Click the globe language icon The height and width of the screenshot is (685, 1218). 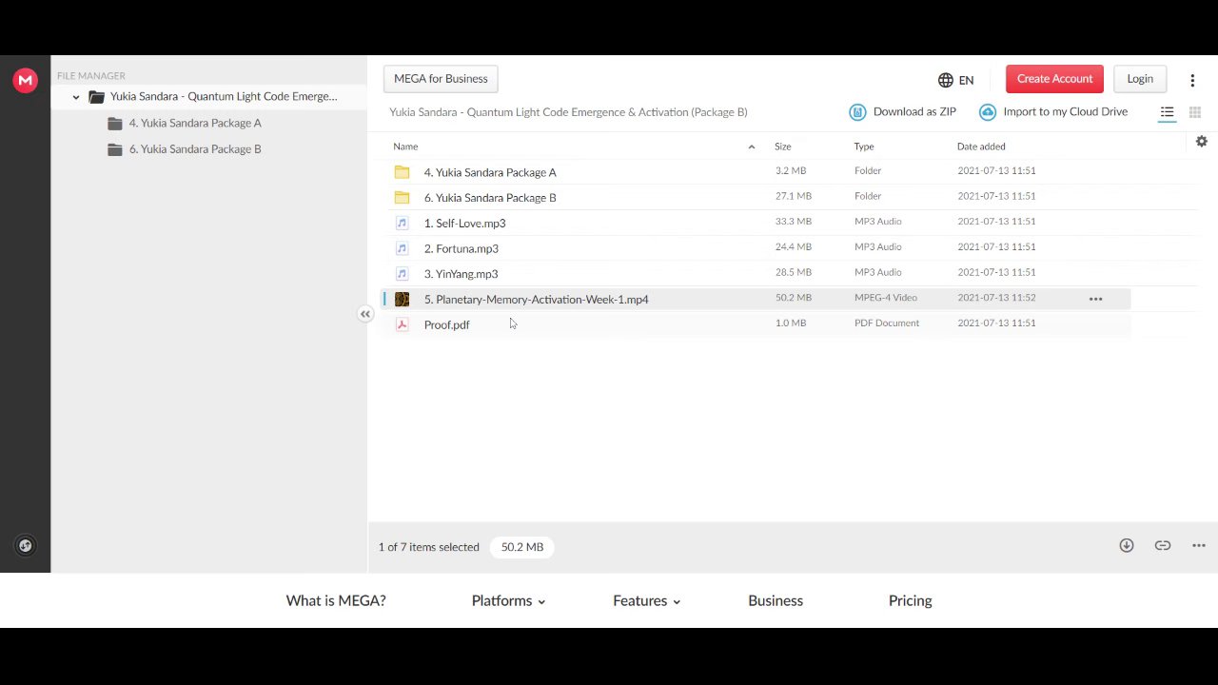click(x=945, y=80)
